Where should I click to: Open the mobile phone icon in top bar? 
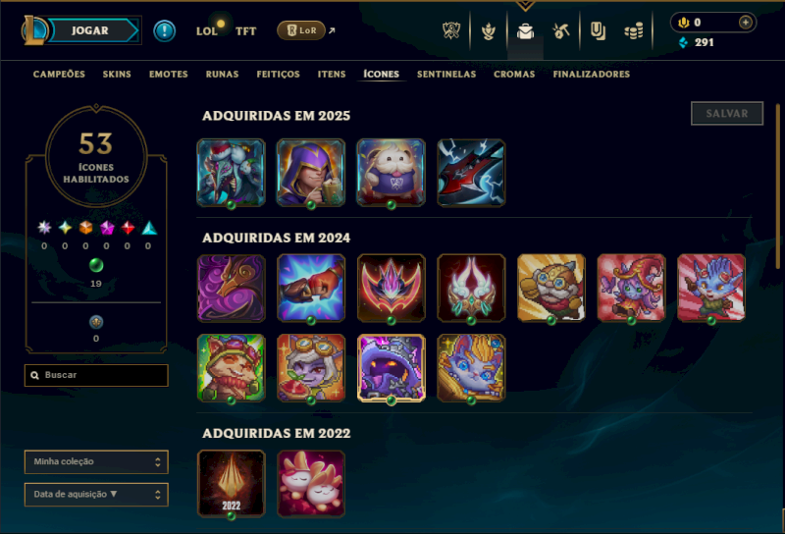tap(598, 31)
